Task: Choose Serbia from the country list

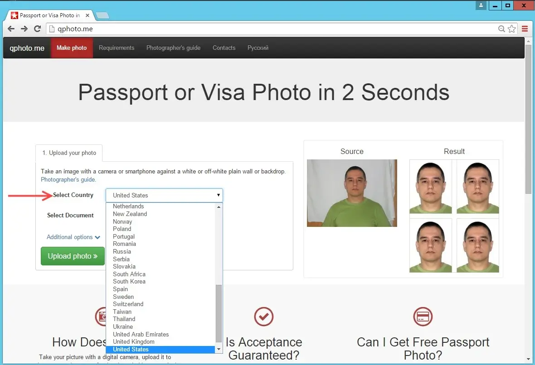Action: click(160, 259)
